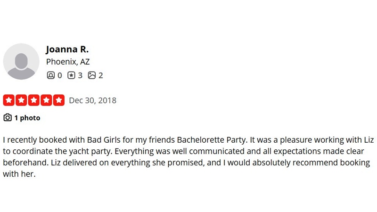Click the Phoenix, AZ location text
Image resolution: width=377 pixels, height=212 pixels.
point(68,62)
